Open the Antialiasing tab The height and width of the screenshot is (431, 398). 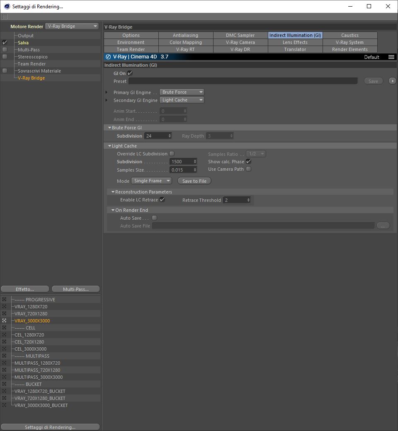tap(185, 35)
